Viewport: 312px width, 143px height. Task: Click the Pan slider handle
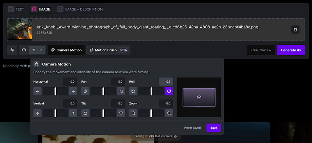point(103,91)
